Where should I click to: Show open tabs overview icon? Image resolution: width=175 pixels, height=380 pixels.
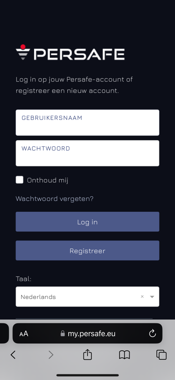coord(162,355)
